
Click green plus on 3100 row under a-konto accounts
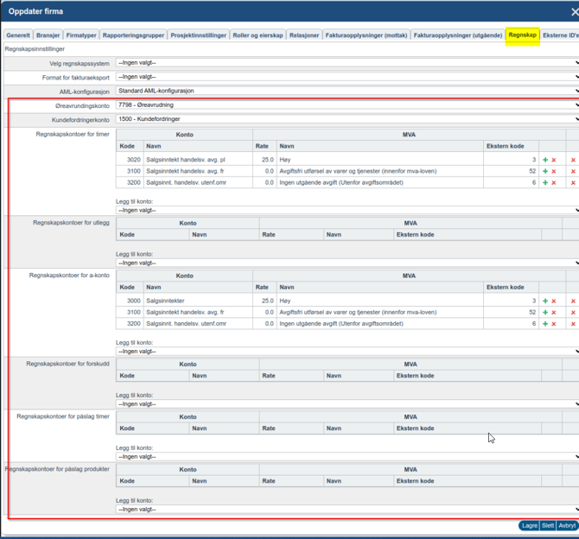pos(545,312)
